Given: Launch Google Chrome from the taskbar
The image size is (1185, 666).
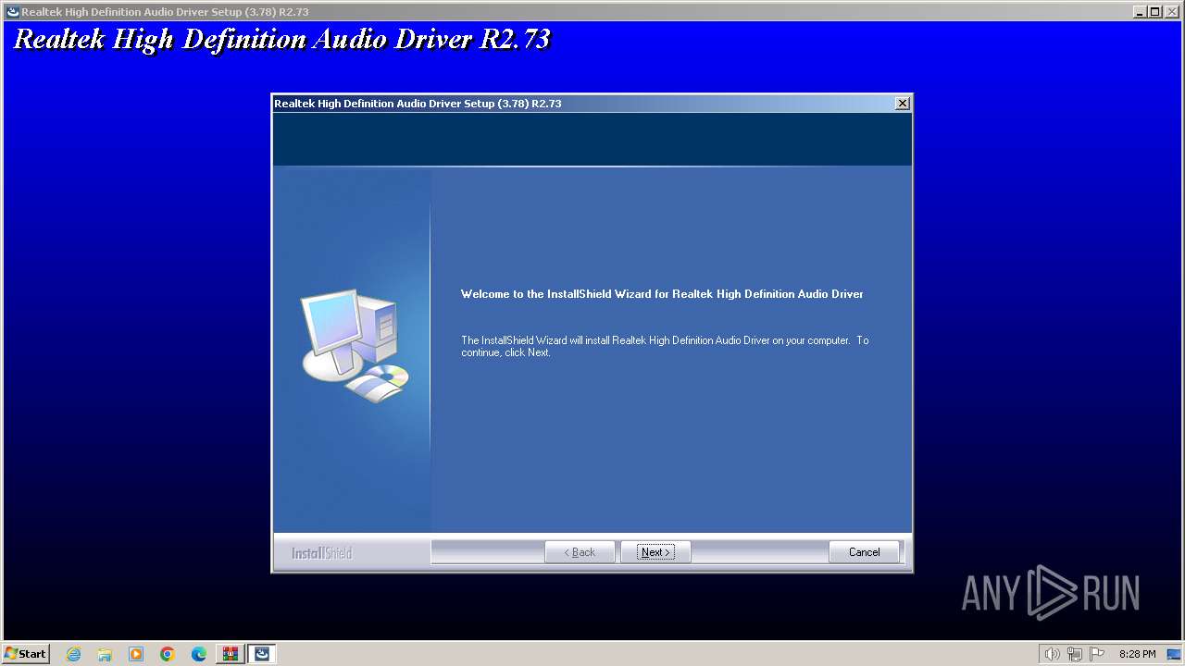Looking at the screenshot, I should (168, 654).
